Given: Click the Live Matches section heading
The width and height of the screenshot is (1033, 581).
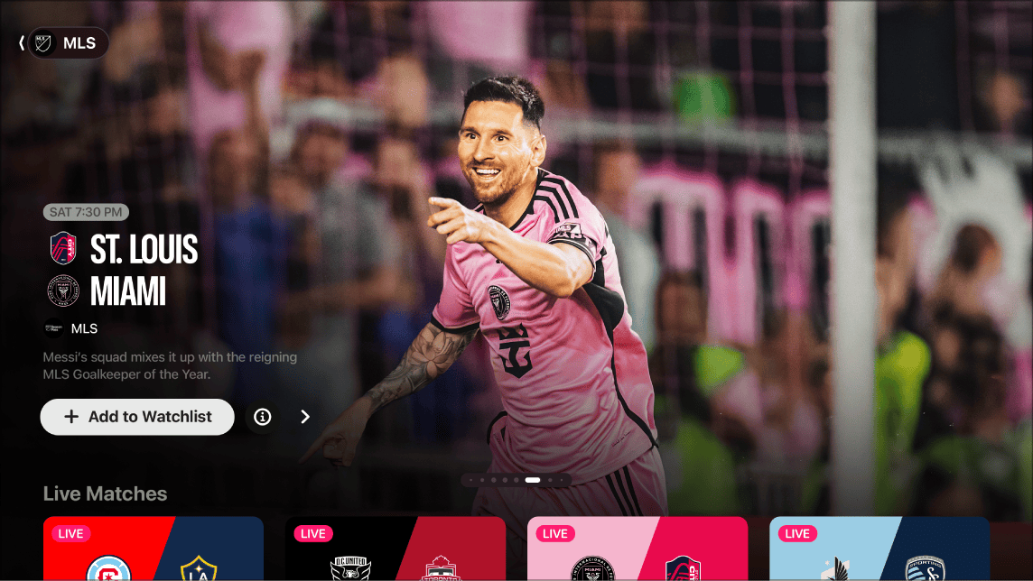Looking at the screenshot, I should click(105, 493).
